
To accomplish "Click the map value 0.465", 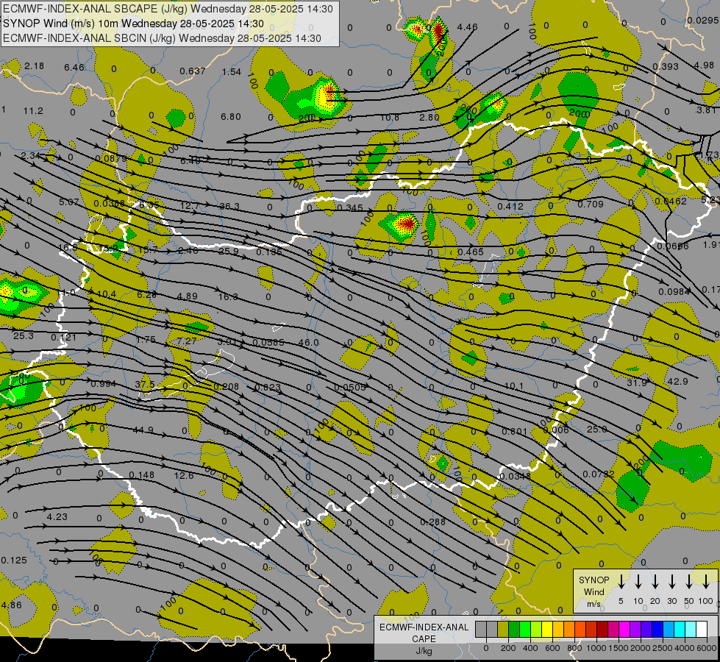I will [x=471, y=252].
